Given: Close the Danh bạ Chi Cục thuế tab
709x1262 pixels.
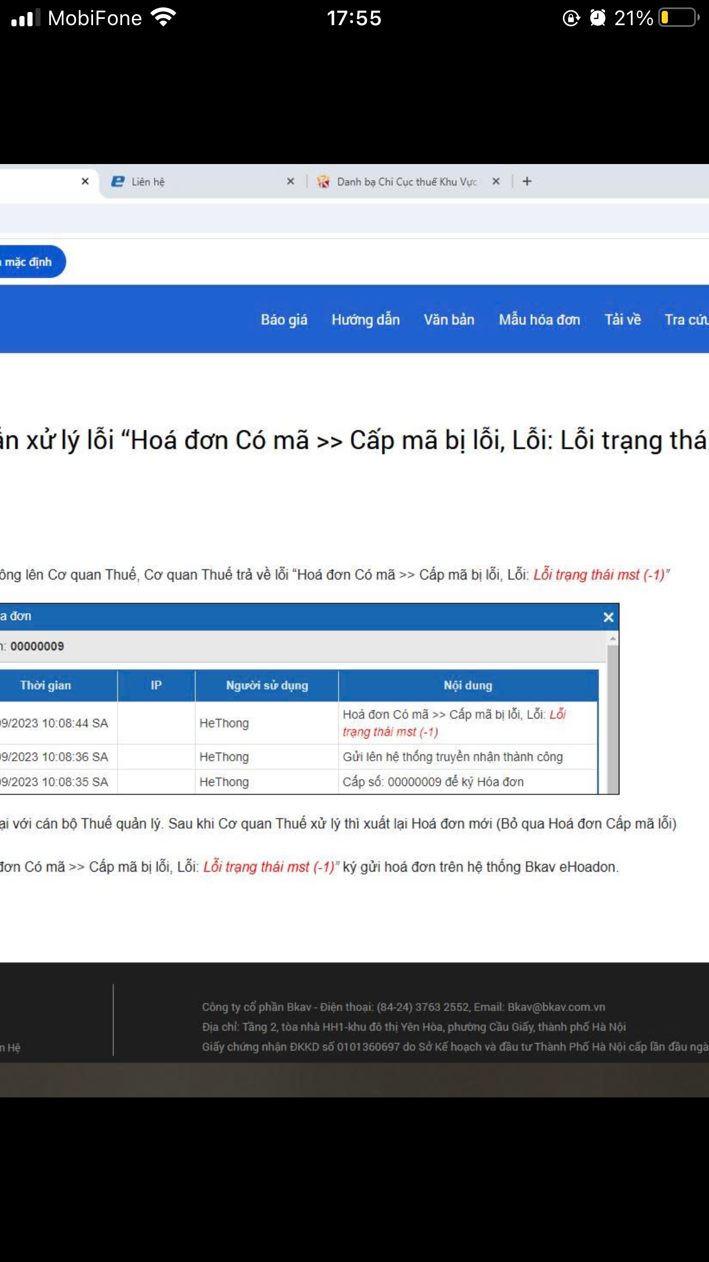Looking at the screenshot, I should click(x=496, y=181).
